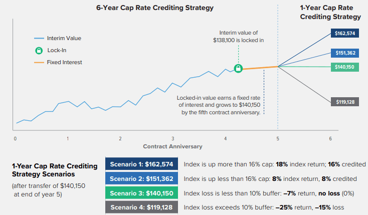This screenshot has height=215, width=368.
Task: Select the gray $119,128 value tag on the chart
Action: coord(345,101)
